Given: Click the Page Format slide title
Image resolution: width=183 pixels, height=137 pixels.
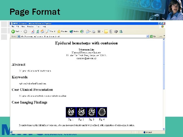Looking at the screenshot, I should pos(35,12).
